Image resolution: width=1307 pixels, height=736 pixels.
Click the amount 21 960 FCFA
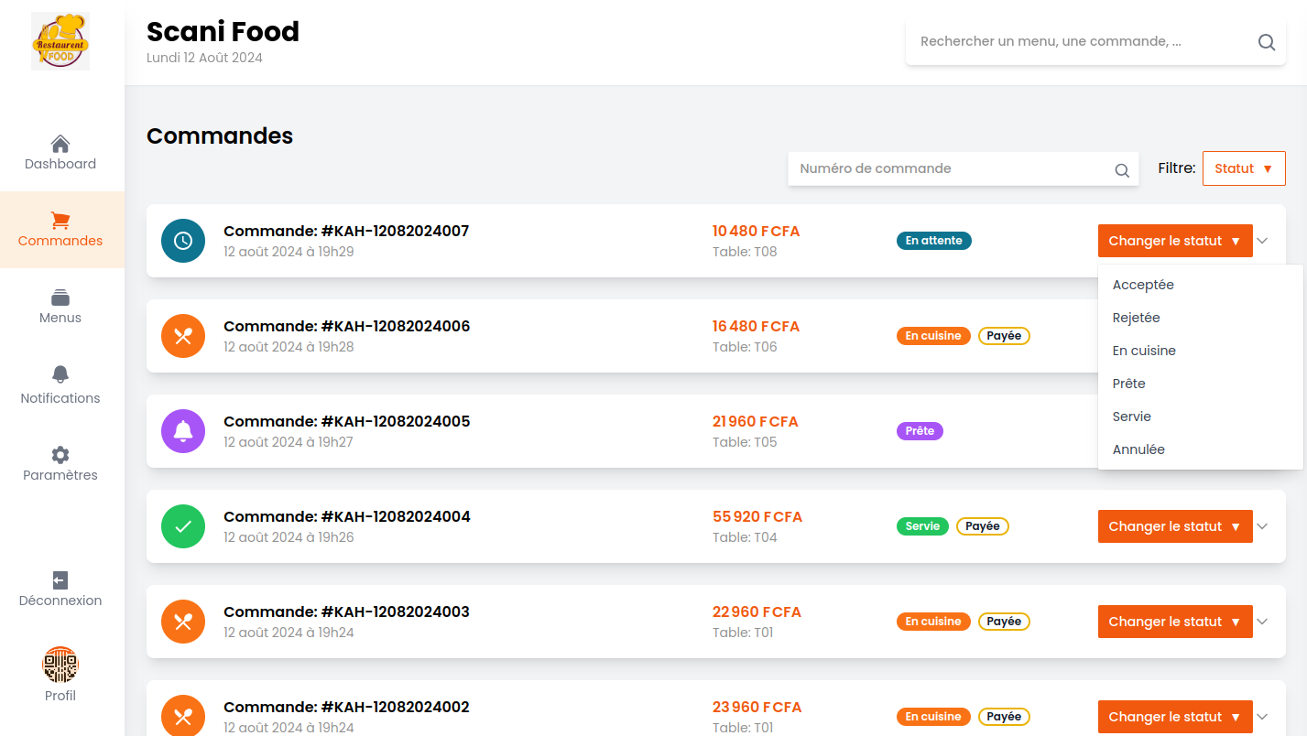tap(756, 422)
